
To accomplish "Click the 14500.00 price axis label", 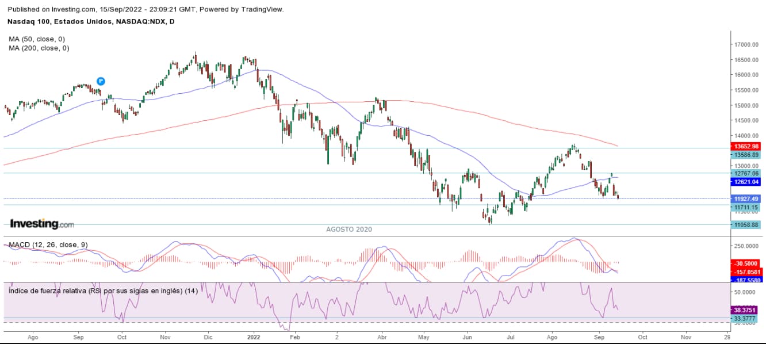I will [745, 121].
